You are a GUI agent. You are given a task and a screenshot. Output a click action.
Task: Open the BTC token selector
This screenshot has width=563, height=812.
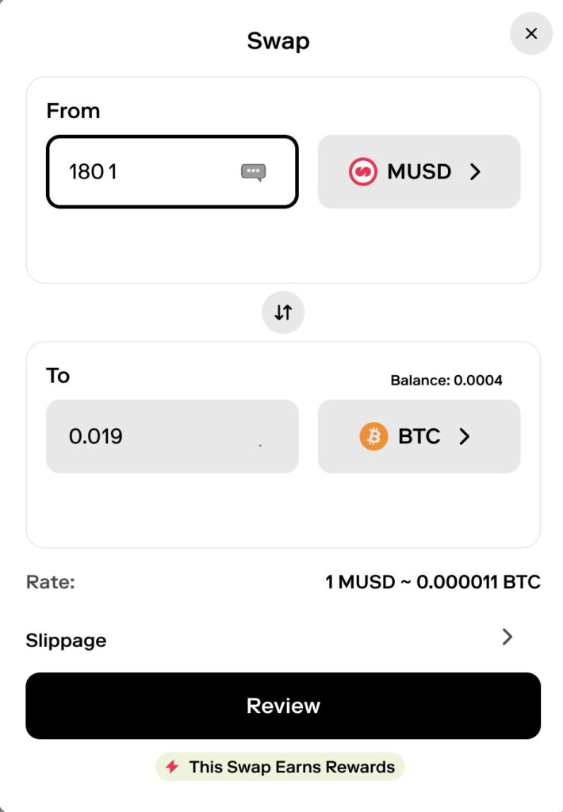pyautogui.click(x=419, y=436)
